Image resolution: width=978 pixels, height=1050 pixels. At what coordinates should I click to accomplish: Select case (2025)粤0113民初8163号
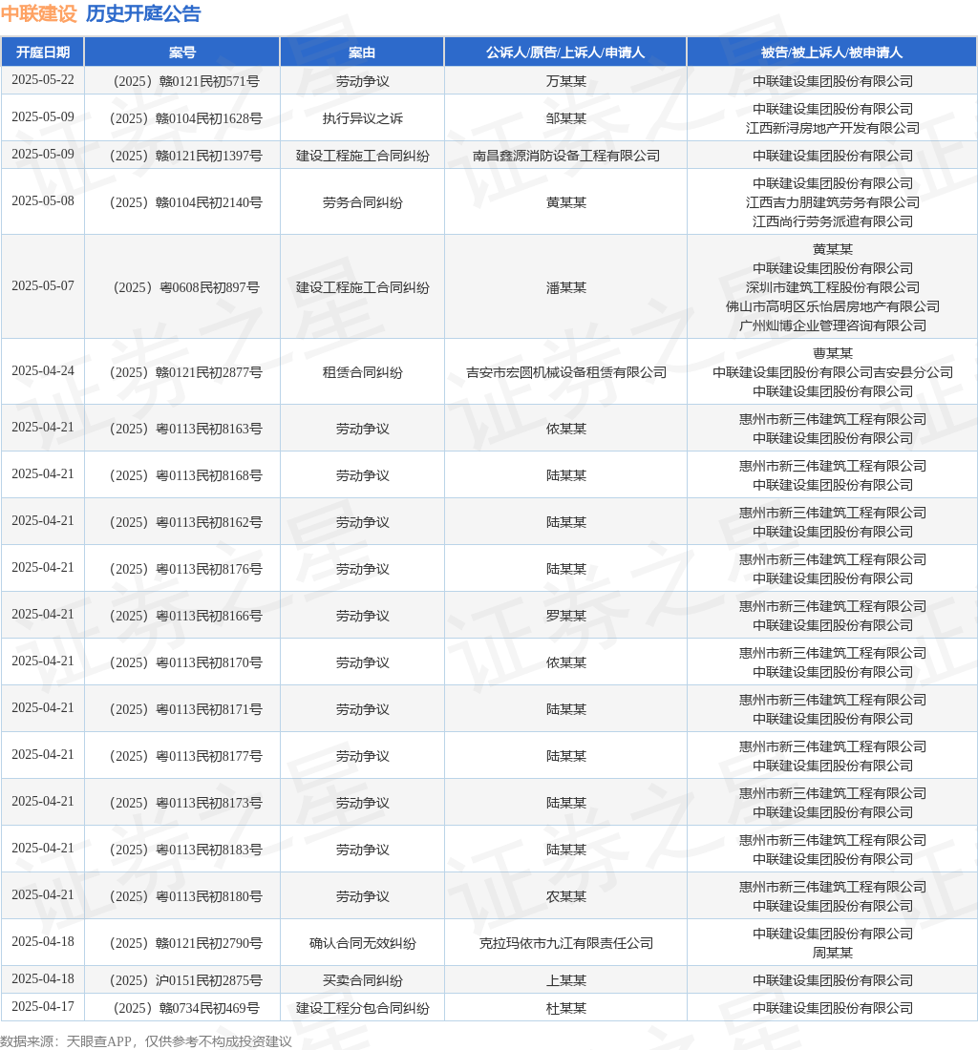coord(186,429)
